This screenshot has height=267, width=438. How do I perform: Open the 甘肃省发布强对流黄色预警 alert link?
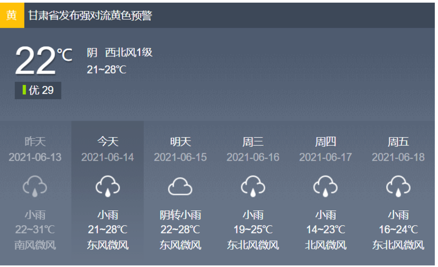point(90,15)
